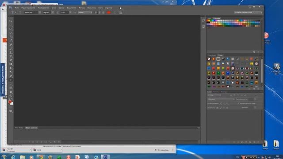Open the History collapsed panel icon
This screenshot has height=159, width=283.
pyautogui.click(x=203, y=21)
